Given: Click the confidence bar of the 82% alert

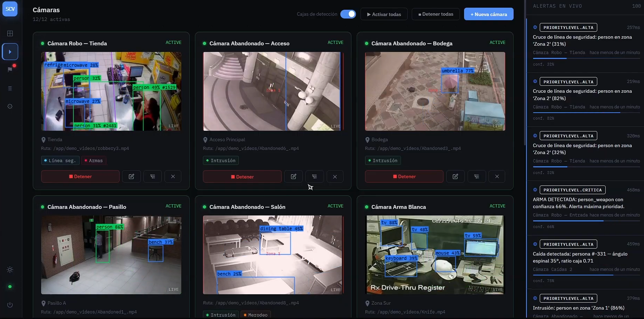Looking at the screenshot, I should coord(586,113).
